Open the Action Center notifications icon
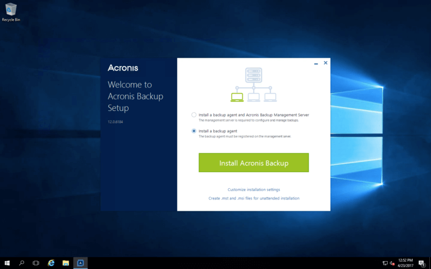The height and width of the screenshot is (269, 431). point(421,263)
